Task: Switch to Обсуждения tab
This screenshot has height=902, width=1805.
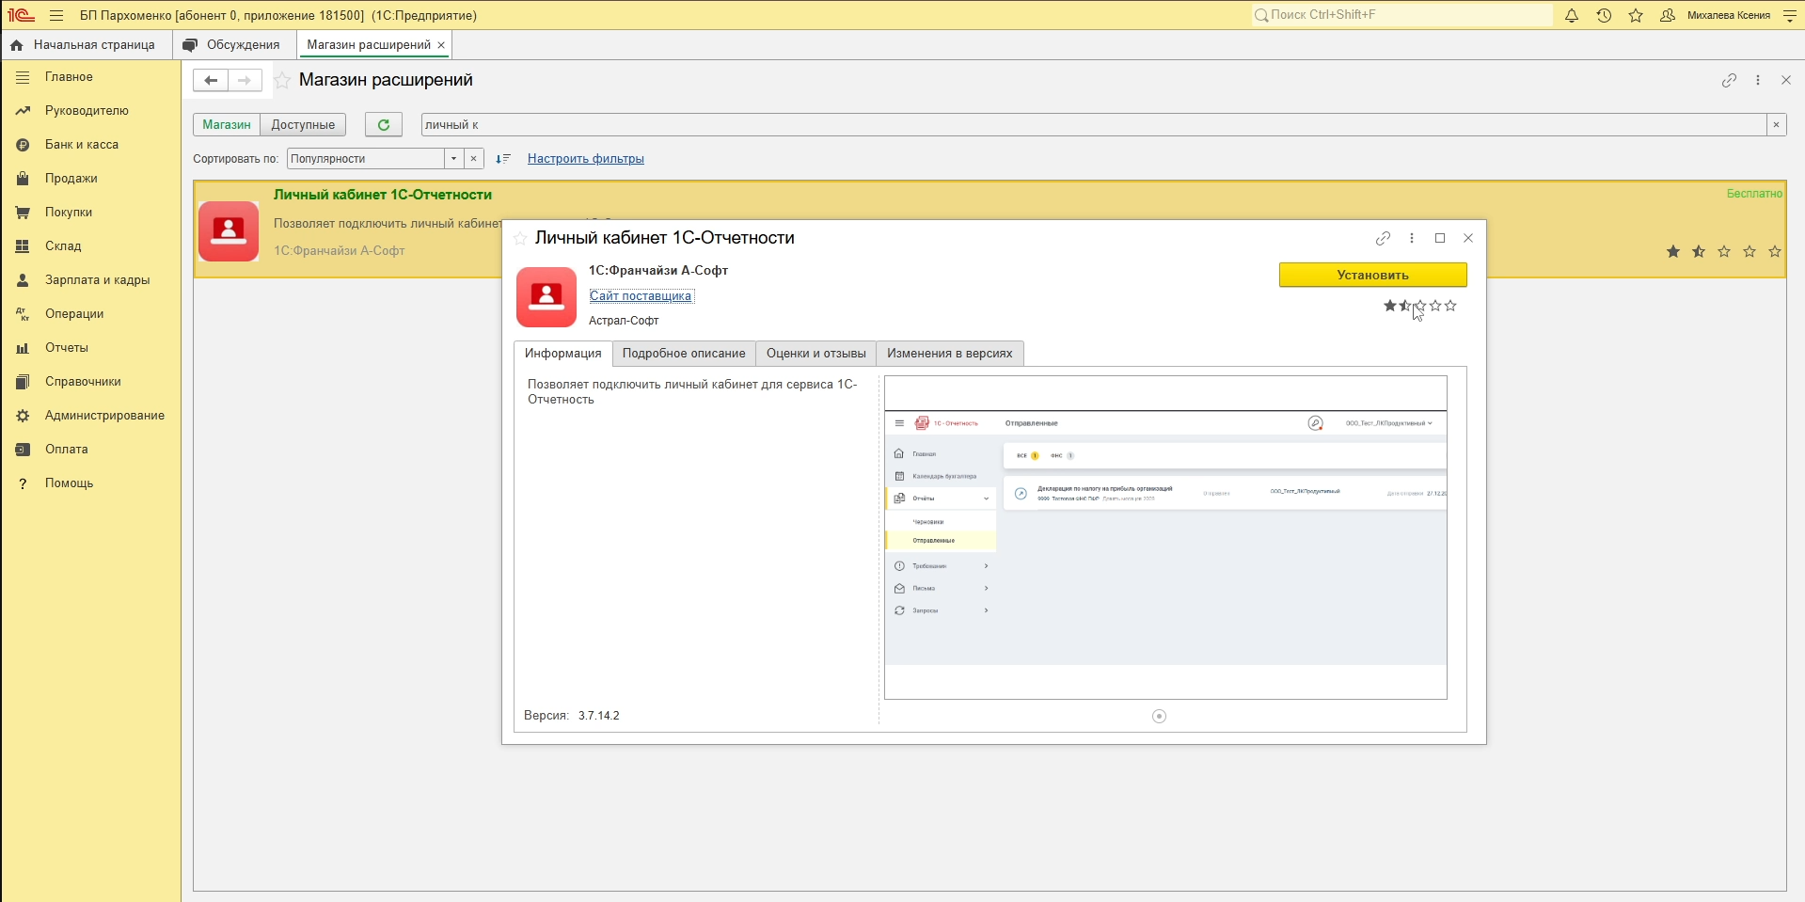Action: pos(232,45)
